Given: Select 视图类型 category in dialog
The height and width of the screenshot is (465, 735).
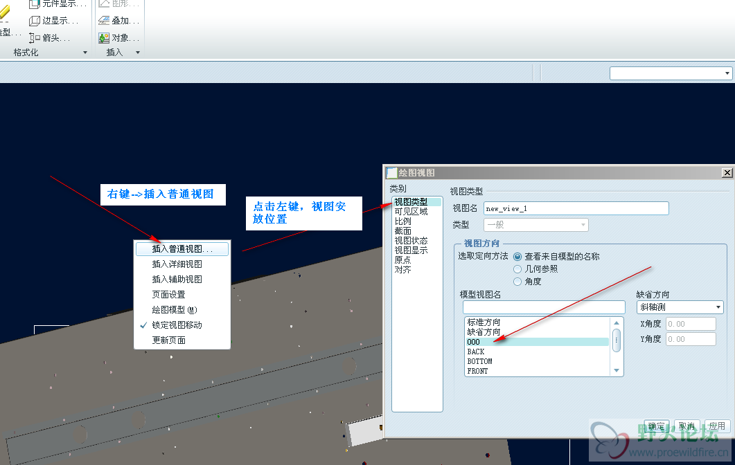Looking at the screenshot, I should (417, 202).
